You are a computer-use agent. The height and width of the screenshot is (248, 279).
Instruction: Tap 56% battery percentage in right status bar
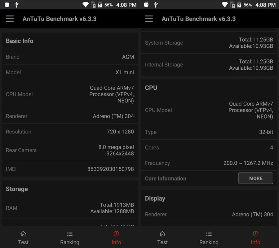pyautogui.click(x=248, y=5)
